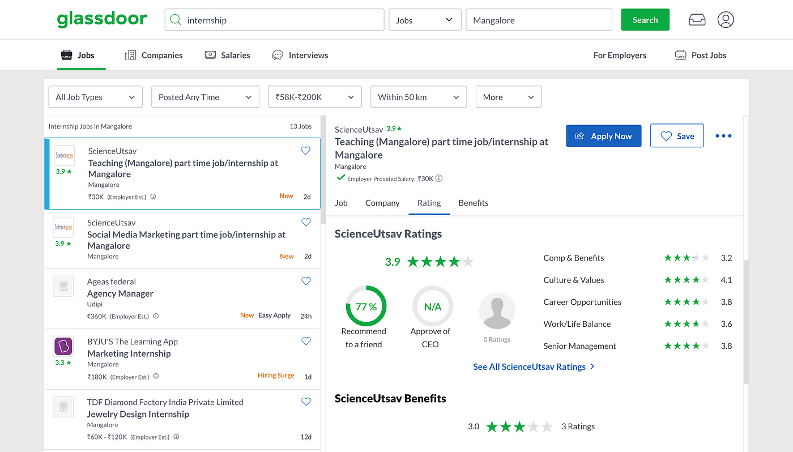Click info icon beside ₹180K Employer Est.
Viewport: 793px width, 452px height.
(x=156, y=377)
